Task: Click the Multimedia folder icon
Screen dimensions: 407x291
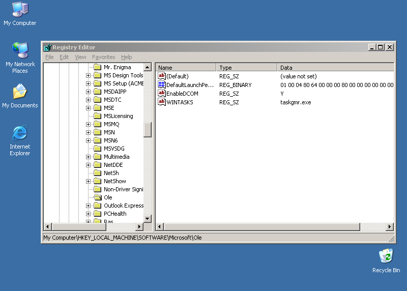Action: 97,157
